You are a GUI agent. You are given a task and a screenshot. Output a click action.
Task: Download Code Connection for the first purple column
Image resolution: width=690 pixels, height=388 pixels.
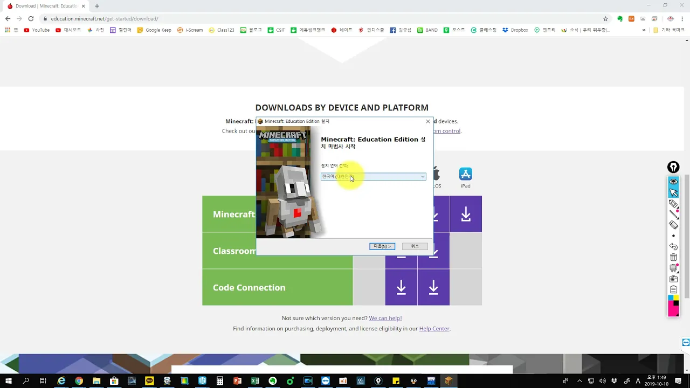tap(401, 288)
